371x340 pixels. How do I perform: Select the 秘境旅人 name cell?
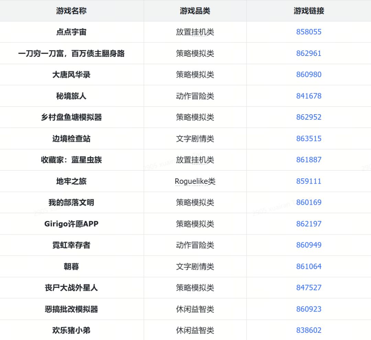pyautogui.click(x=71, y=96)
